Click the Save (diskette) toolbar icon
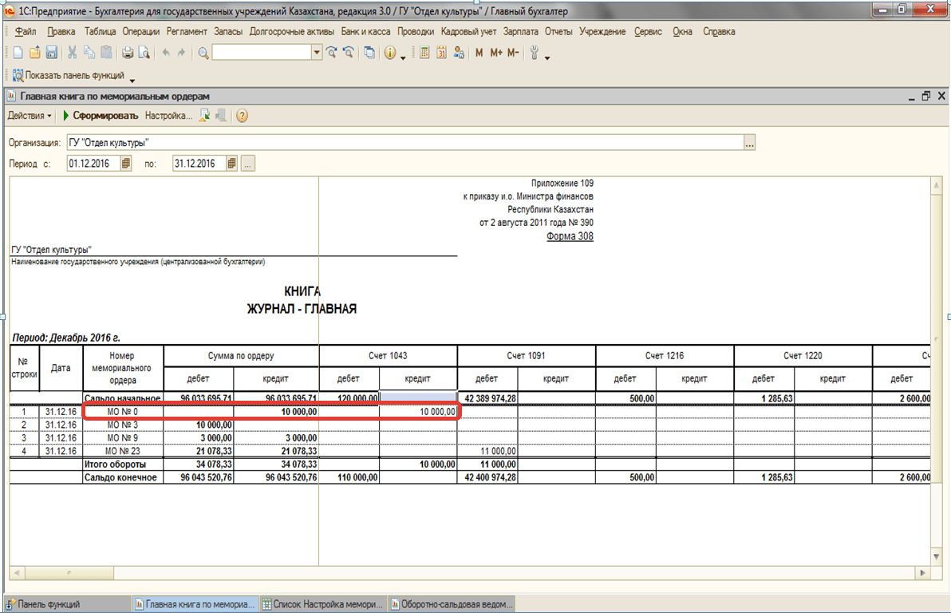951x613 pixels. tap(52, 53)
